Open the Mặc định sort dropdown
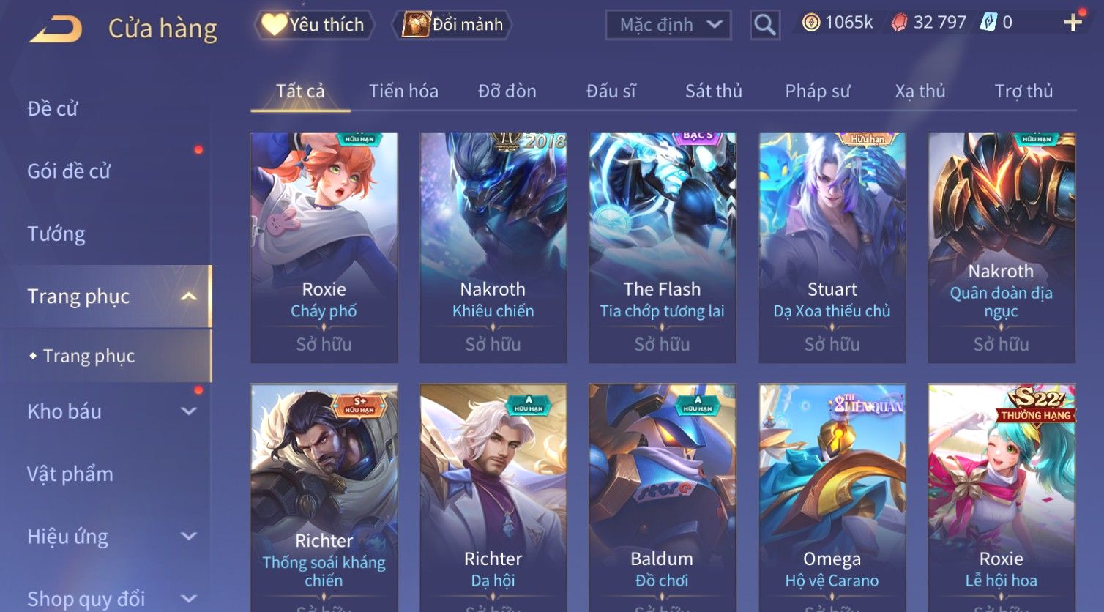The image size is (1104, 612). coord(668,25)
